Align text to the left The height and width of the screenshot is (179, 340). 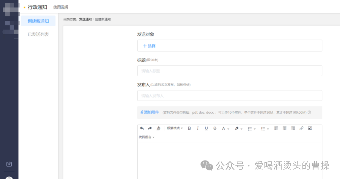point(276,128)
